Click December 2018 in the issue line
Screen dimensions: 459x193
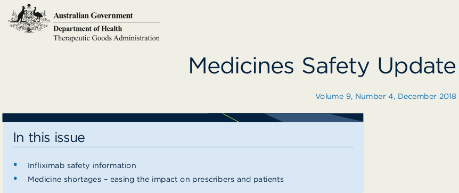click(x=427, y=96)
